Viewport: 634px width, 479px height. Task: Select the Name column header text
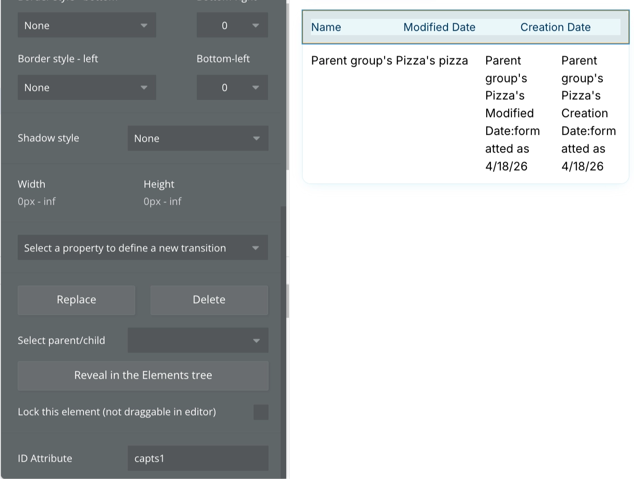click(326, 28)
